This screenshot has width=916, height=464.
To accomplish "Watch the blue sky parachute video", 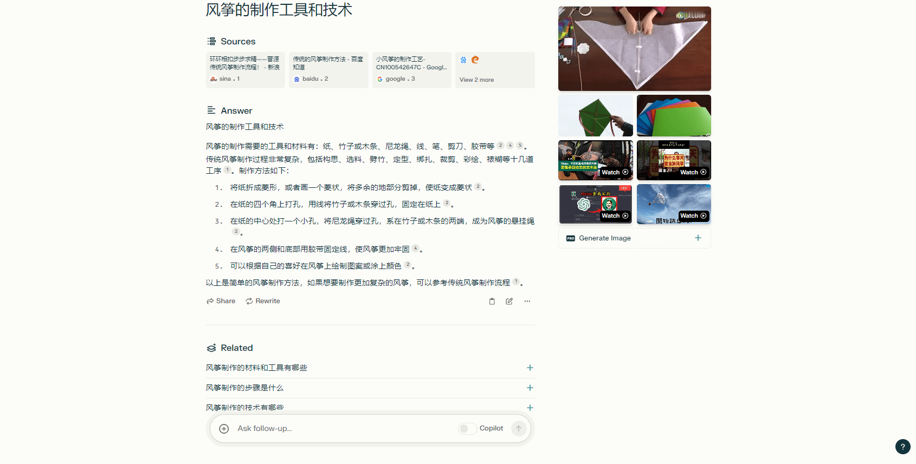I will point(674,204).
